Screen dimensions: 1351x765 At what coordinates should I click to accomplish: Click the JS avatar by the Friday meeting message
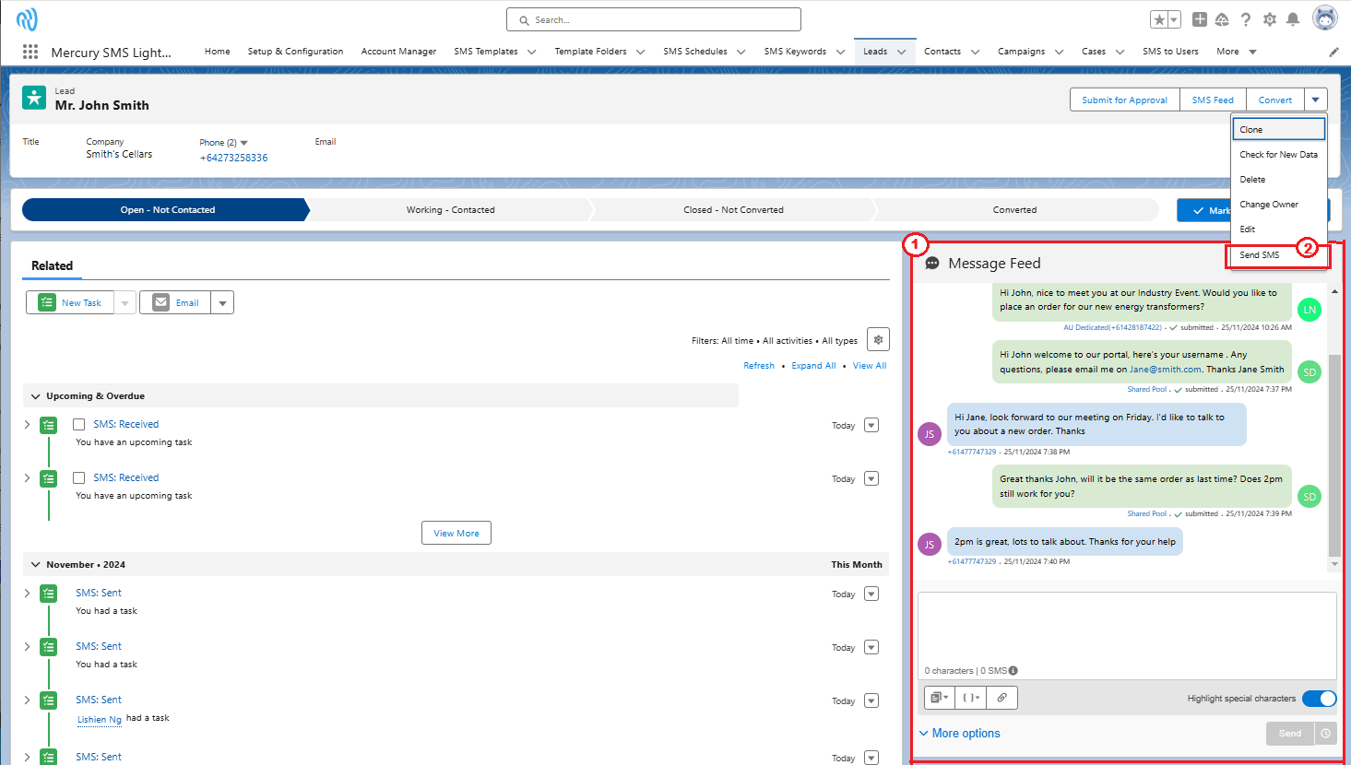[930, 434]
